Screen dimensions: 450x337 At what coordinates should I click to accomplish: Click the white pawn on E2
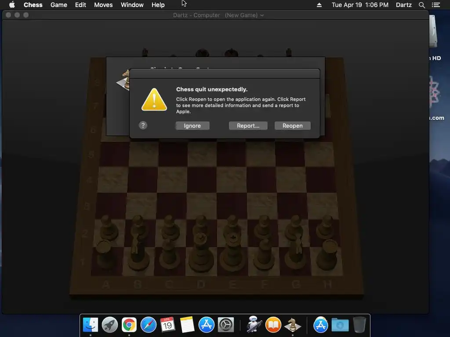(x=233, y=226)
